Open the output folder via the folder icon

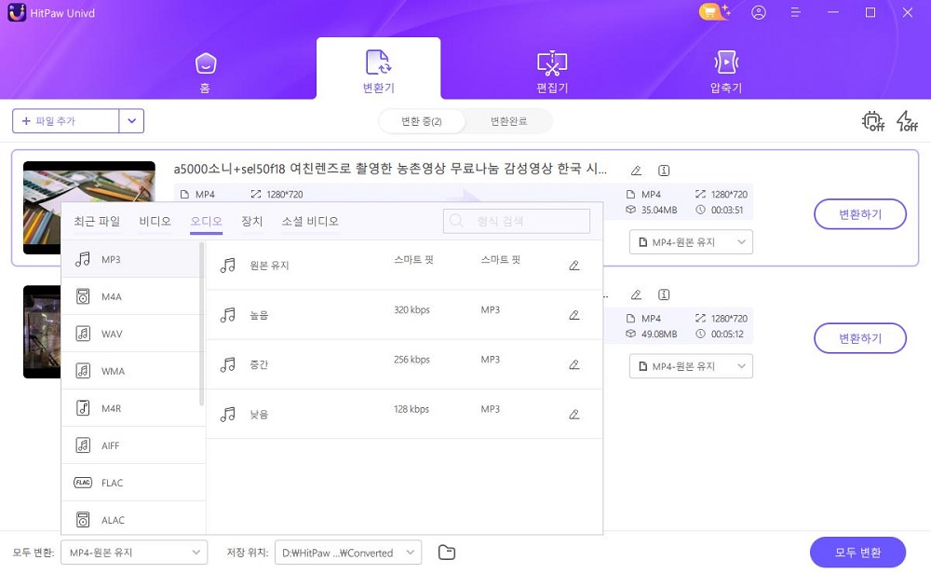[446, 552]
